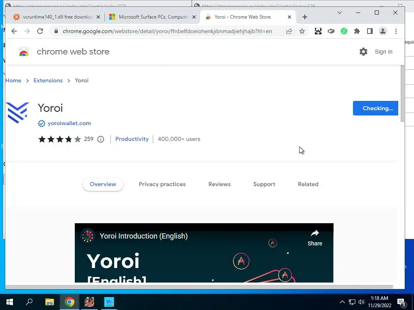Image resolution: width=414 pixels, height=310 pixels.
Task: Click the Chrome taskbar icon
Action: (70, 302)
